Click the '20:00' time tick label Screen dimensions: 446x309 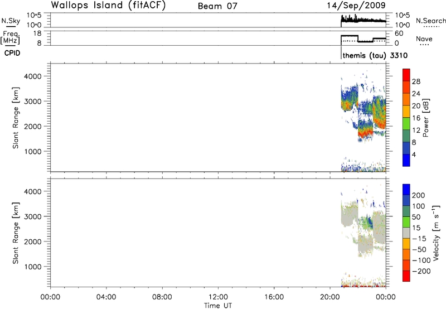tap(330, 297)
